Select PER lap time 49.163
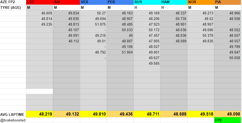The height and width of the screenshot is (123, 242). point(120,13)
